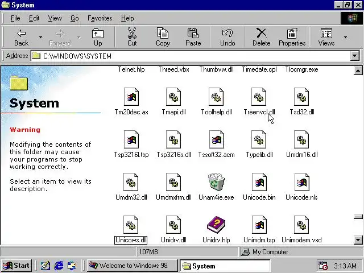This screenshot has width=364, height=273.
Task: Cut the selection with the scissors icon
Action: click(132, 37)
